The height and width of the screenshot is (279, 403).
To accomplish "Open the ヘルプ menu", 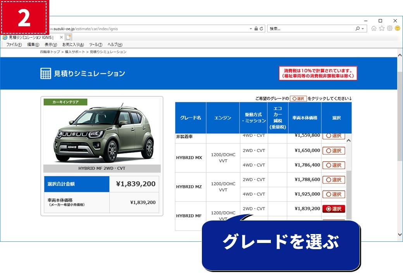I will pos(115,45).
